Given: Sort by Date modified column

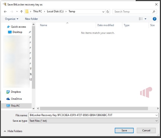Looking at the screenshot, I should click(106, 25).
